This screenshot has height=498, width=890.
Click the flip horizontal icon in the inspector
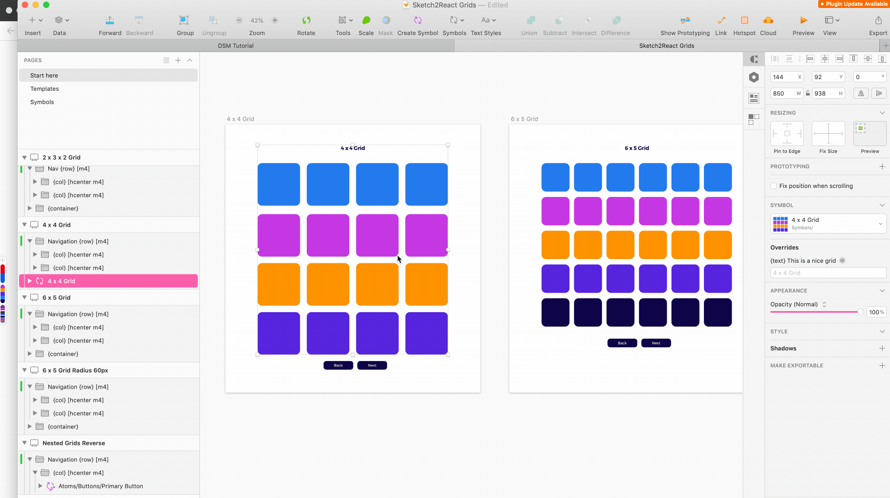point(861,93)
